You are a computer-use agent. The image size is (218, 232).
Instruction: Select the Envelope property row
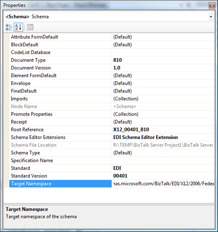112,83
